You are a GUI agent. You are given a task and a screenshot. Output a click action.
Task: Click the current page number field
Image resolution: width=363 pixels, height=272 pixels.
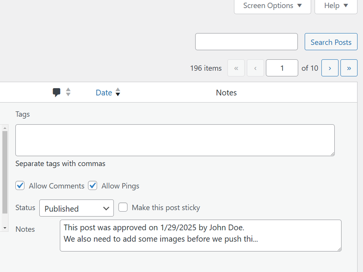pyautogui.click(x=282, y=68)
